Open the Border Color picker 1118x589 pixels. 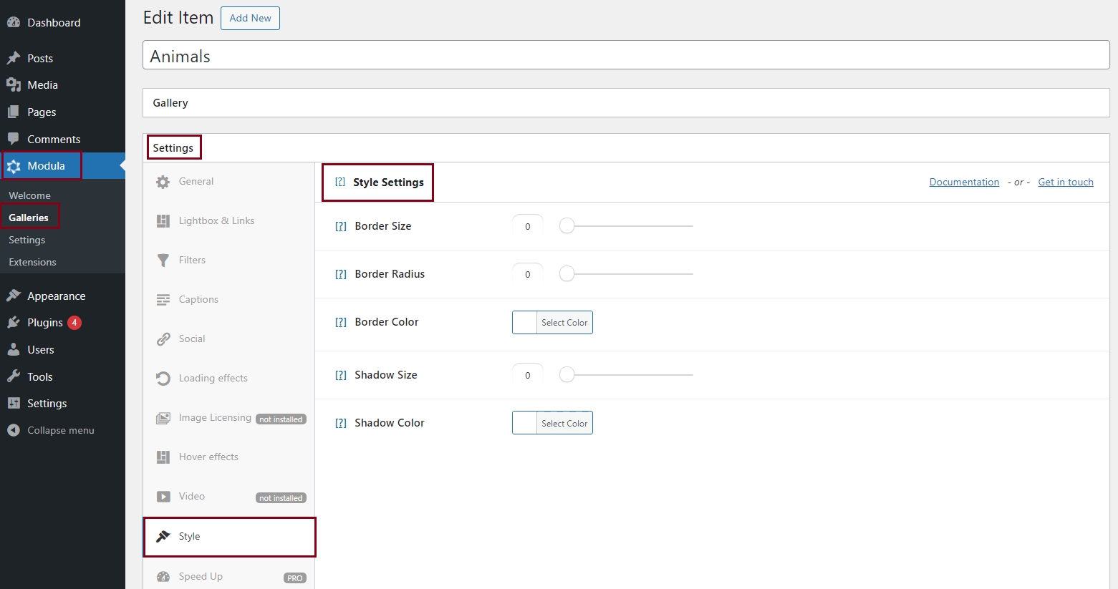coord(552,323)
